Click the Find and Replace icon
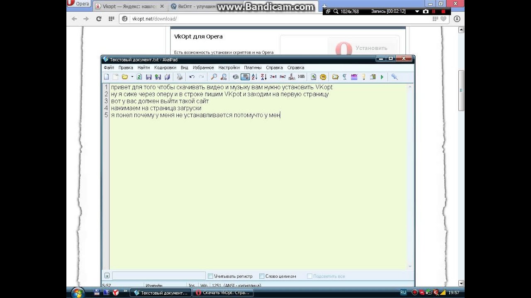The image size is (531, 298). pyautogui.click(x=224, y=77)
